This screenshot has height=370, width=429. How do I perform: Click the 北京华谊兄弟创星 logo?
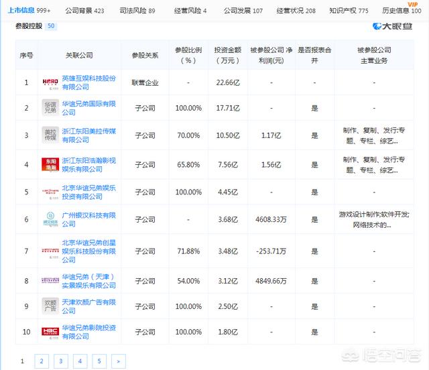(x=50, y=251)
